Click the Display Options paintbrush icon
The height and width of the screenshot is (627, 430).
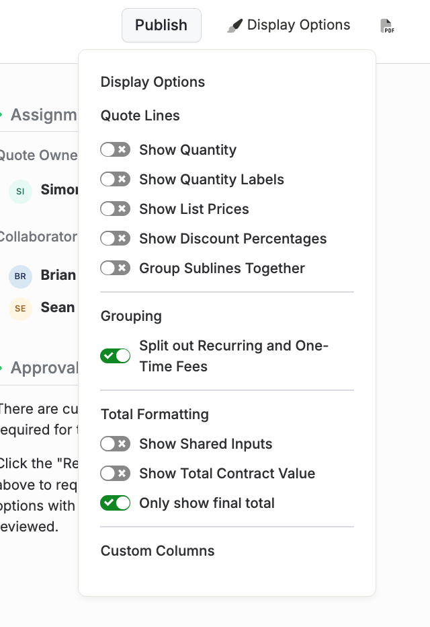[235, 26]
